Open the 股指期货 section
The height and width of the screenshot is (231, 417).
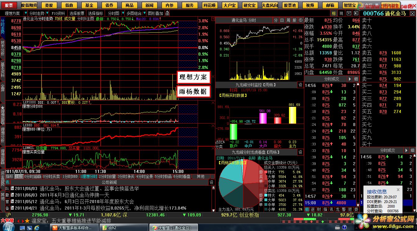point(29,5)
